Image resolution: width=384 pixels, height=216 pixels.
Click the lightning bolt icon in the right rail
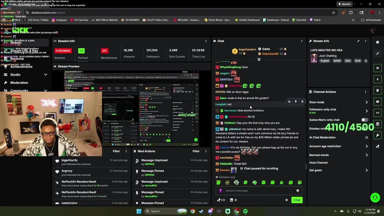pos(377,79)
